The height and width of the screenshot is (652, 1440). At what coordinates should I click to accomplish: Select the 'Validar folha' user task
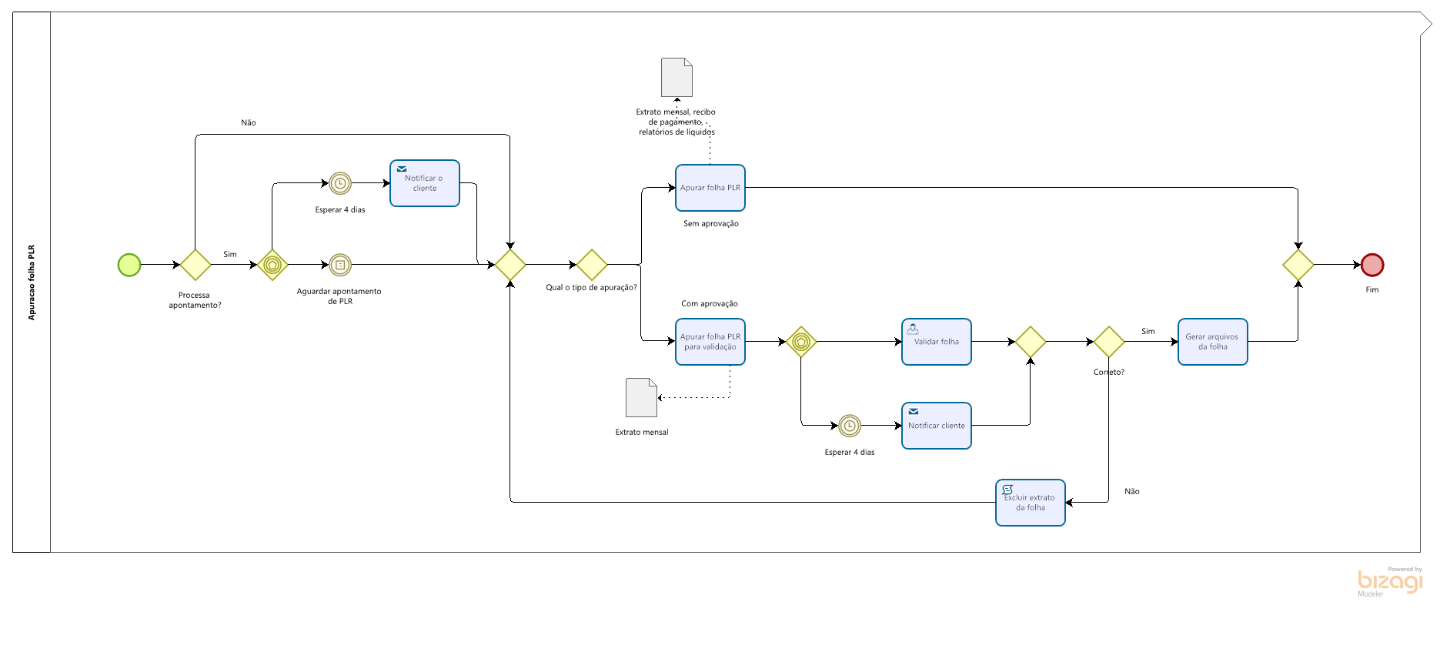pyautogui.click(x=937, y=342)
